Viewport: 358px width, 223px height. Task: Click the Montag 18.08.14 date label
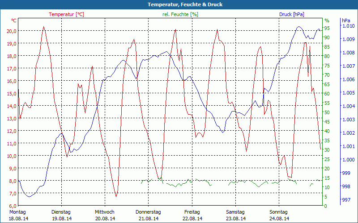pyautogui.click(x=18, y=215)
